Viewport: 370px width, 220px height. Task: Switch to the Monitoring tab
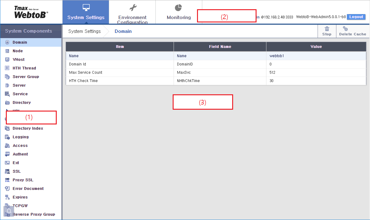178,12
